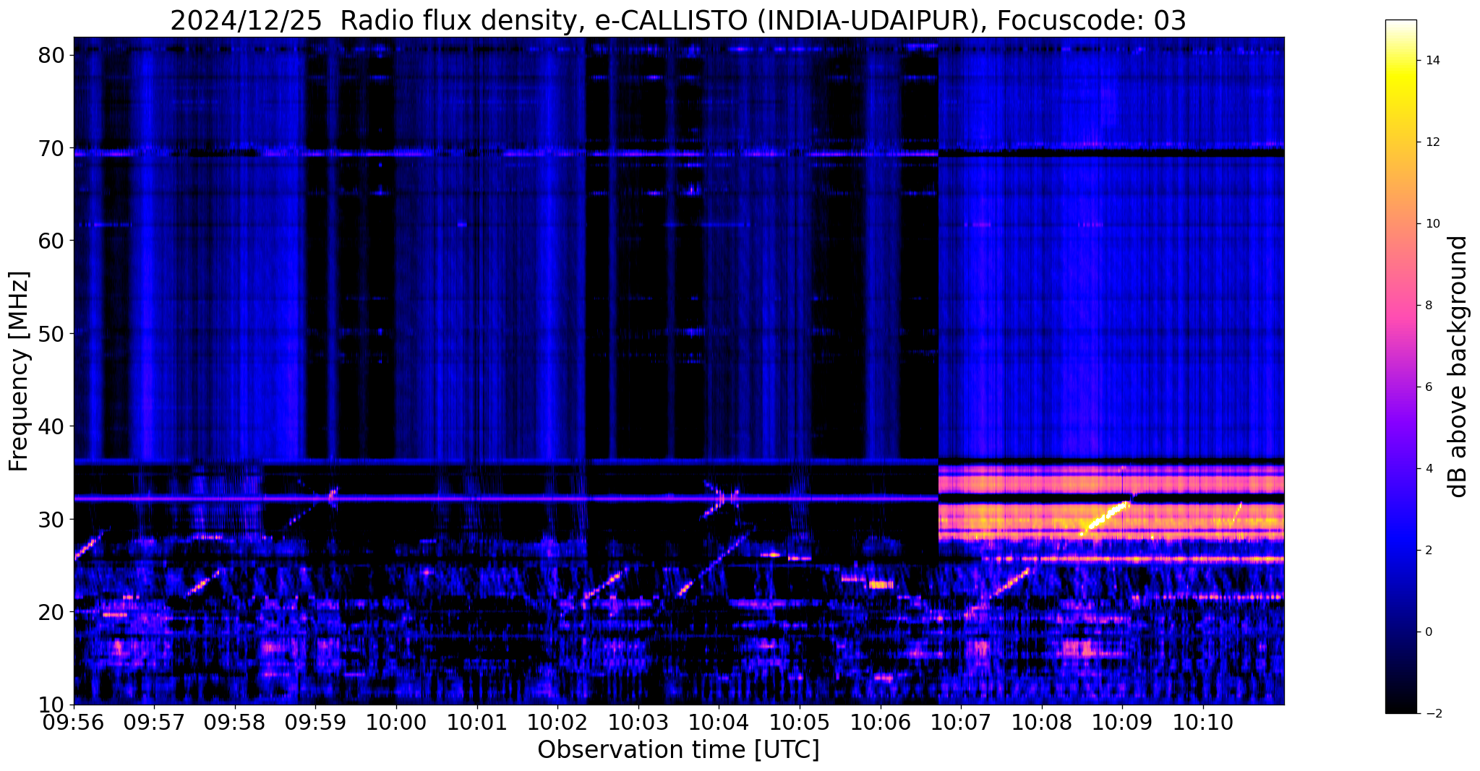This screenshot has height=771, width=1480.
Task: Click the 10:07 time tick label
Action: [961, 723]
